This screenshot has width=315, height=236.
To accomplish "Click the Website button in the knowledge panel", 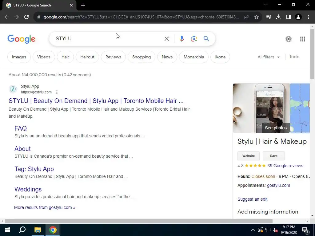I will (x=249, y=156).
